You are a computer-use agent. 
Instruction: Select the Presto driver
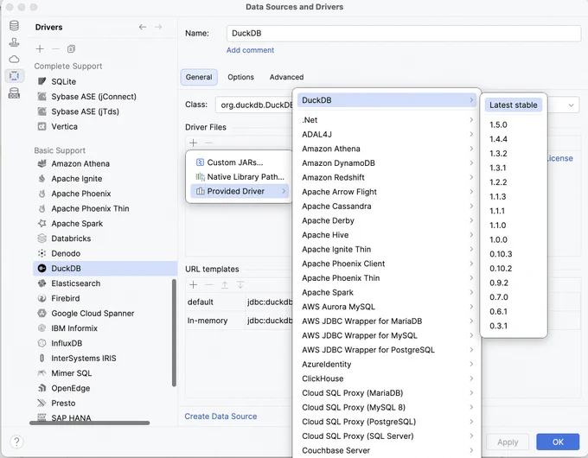pyautogui.click(x=103, y=403)
